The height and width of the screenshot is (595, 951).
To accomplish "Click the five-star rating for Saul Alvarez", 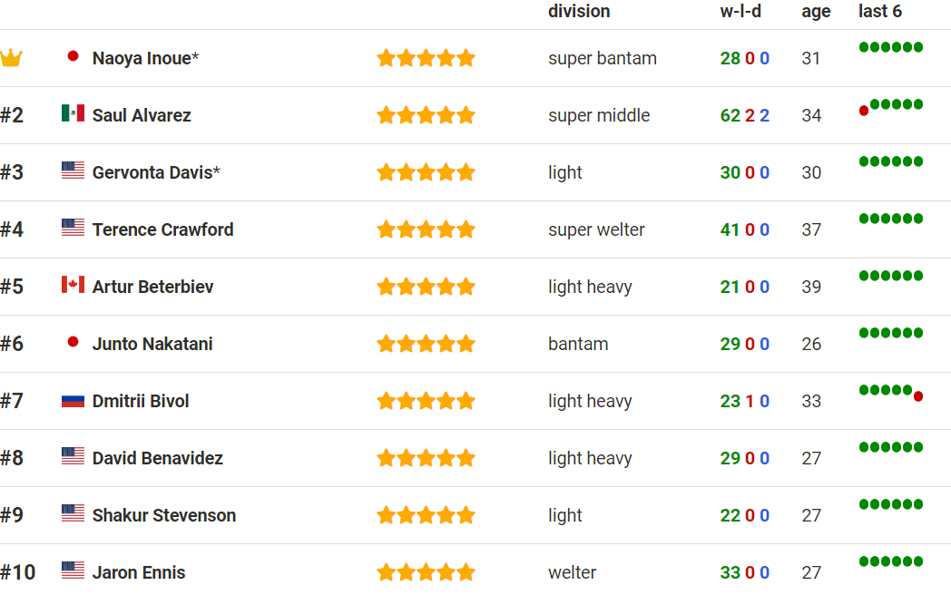I will click(426, 115).
